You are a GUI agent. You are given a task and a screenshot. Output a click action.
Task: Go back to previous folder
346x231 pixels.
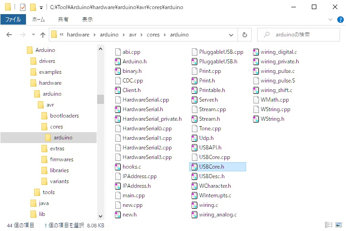tap(9, 35)
